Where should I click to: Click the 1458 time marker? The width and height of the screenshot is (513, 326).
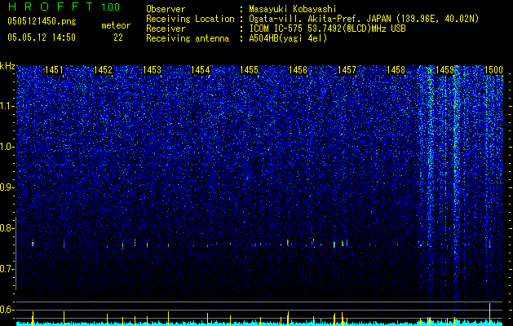396,70
